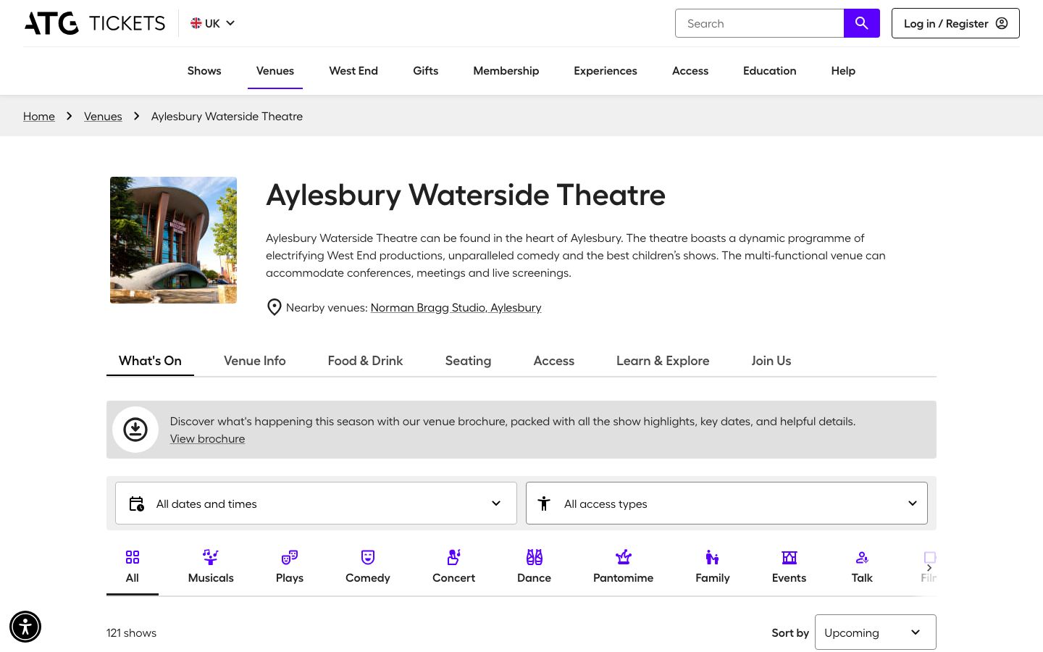Click into the Search input field
The image size is (1043, 652).
pos(760,23)
